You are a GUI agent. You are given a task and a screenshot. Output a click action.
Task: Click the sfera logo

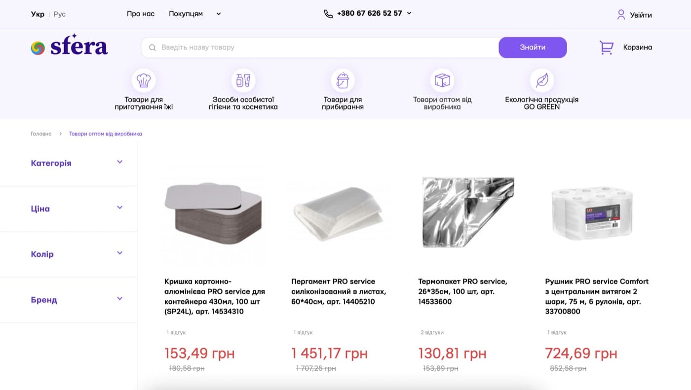click(69, 46)
